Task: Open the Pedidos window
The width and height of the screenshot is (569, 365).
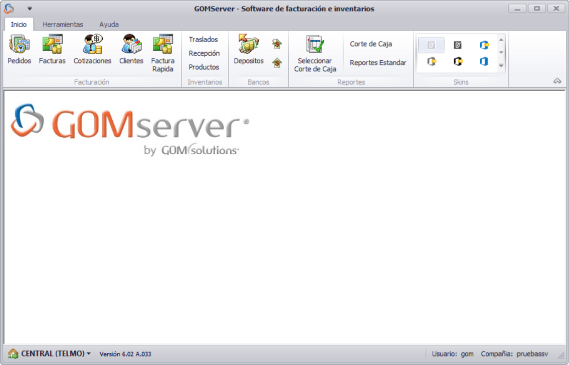Action: [x=18, y=50]
